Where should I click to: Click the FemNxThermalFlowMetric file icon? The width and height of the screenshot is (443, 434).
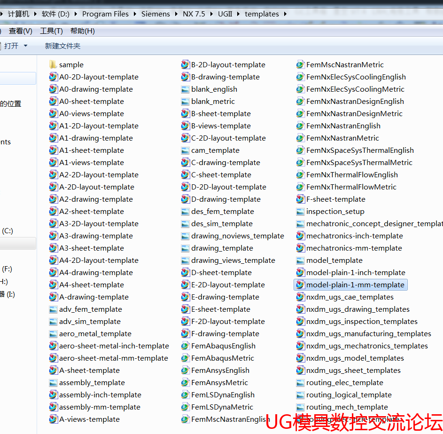(x=300, y=187)
